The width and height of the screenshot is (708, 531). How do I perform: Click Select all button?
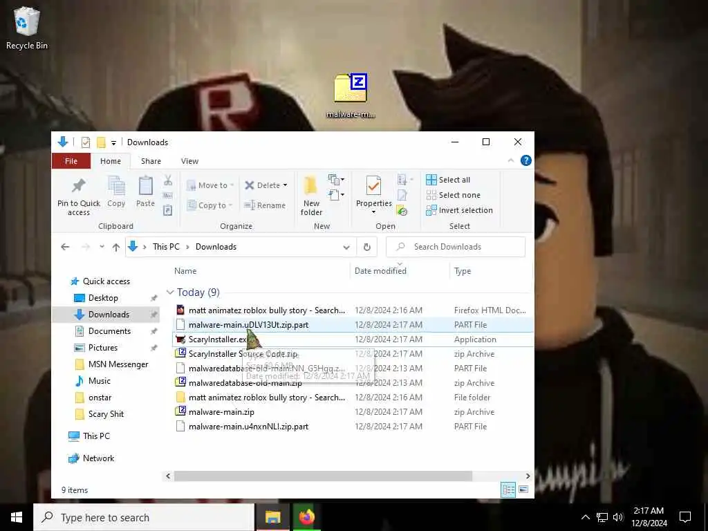pos(448,180)
